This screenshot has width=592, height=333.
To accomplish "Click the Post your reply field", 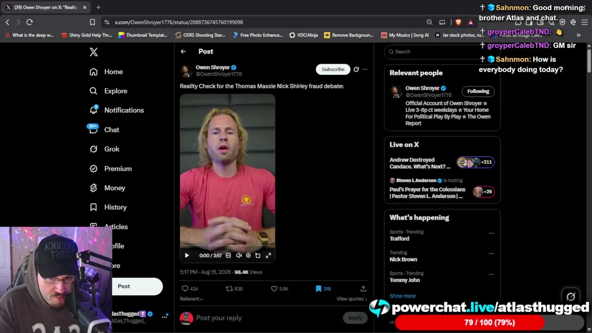I will [268, 318].
